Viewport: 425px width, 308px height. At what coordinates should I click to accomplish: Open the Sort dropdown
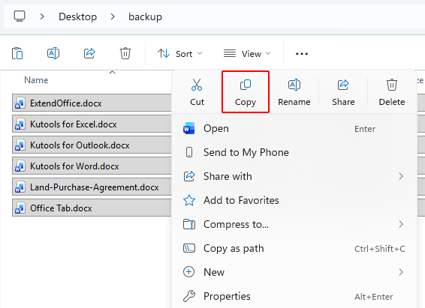point(180,53)
